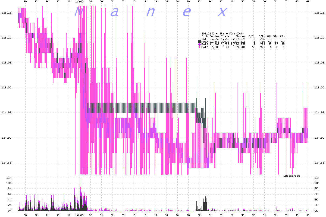
Task: Click the dark NQEX band at 124.95-124.97
Action: (141, 108)
